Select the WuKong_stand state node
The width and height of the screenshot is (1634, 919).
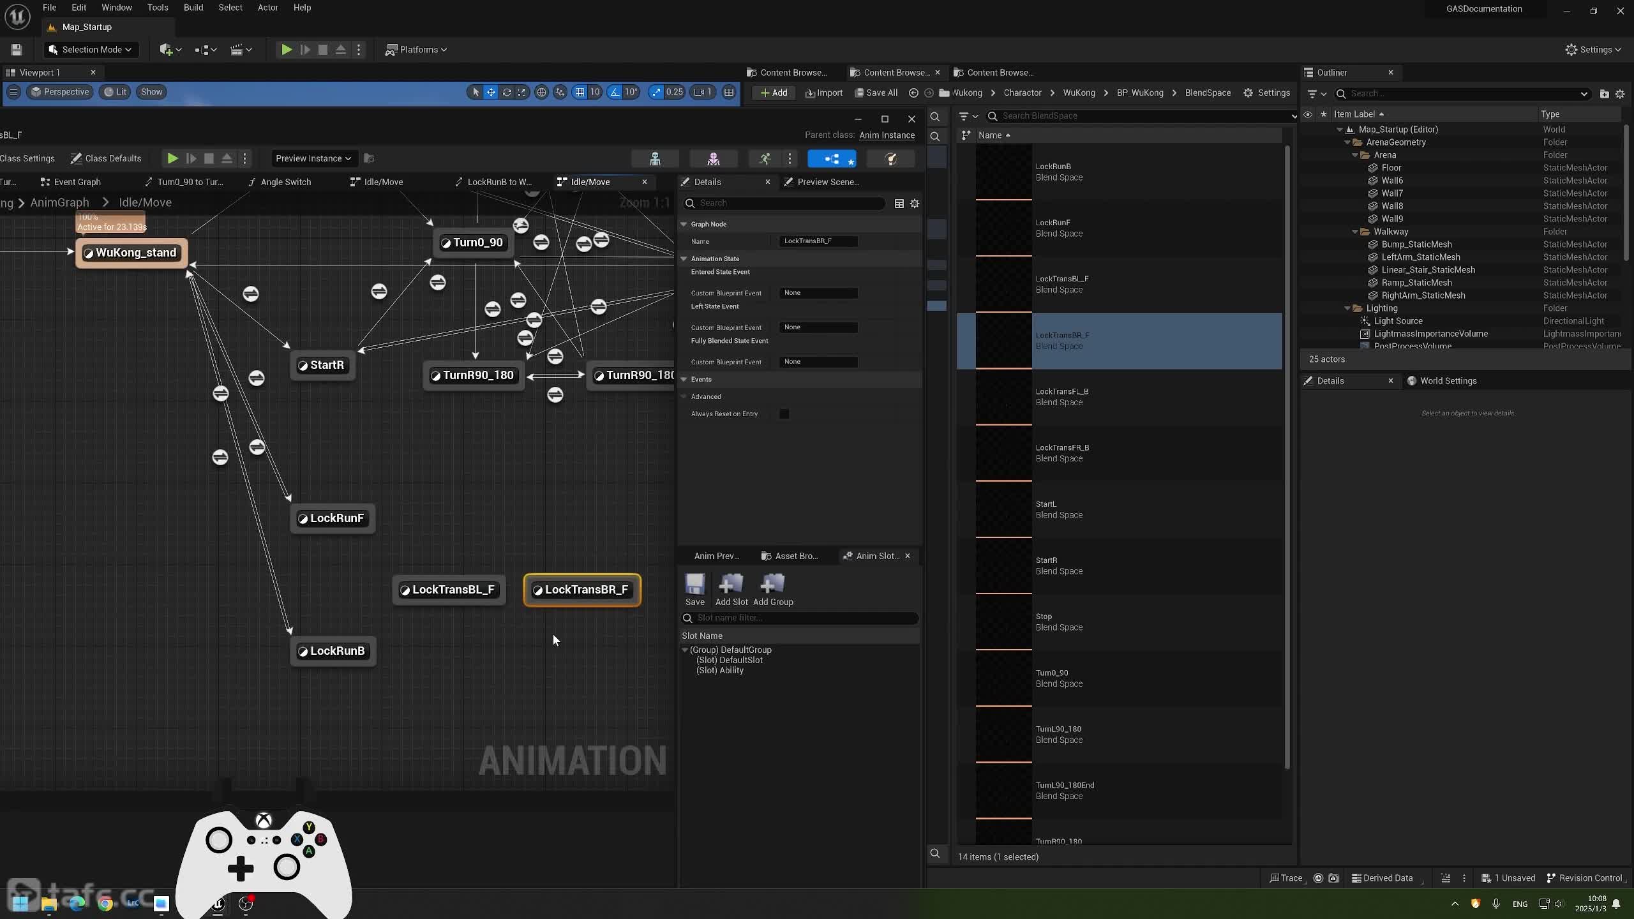coord(131,253)
